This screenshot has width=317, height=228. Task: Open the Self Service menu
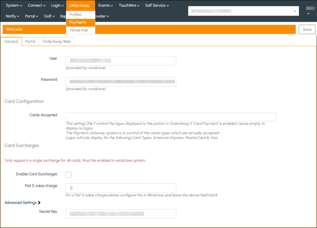pyautogui.click(x=157, y=6)
